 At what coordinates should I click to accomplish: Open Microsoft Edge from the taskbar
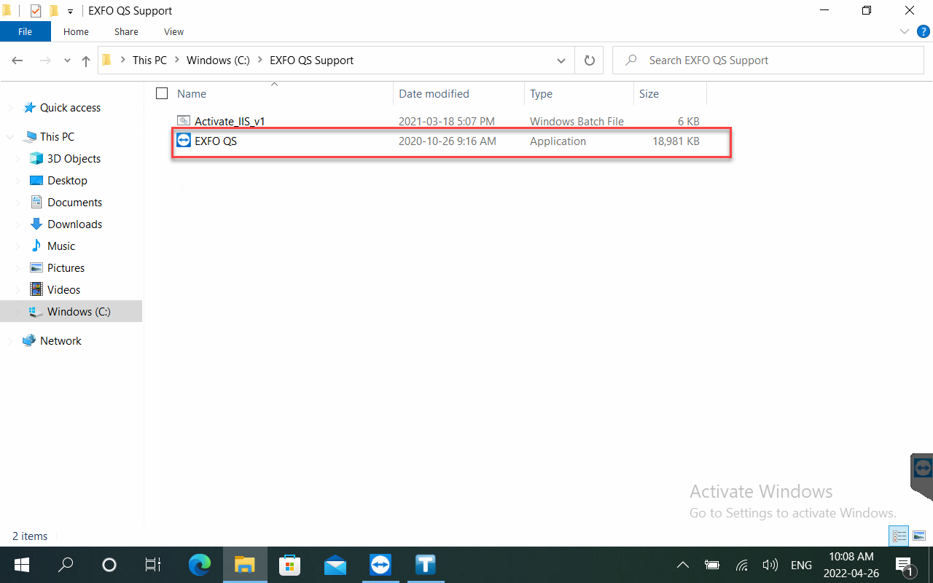199,565
